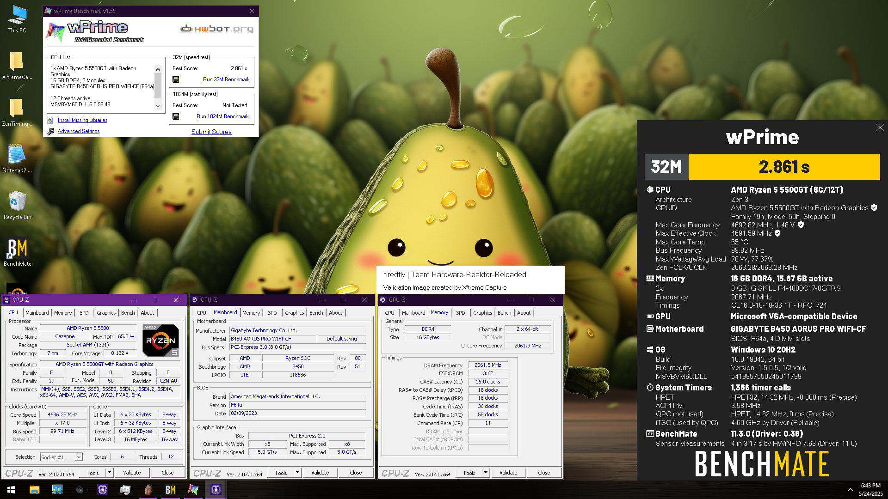
Task: Open Notepad2 desktop shortcut
Action: [17, 158]
